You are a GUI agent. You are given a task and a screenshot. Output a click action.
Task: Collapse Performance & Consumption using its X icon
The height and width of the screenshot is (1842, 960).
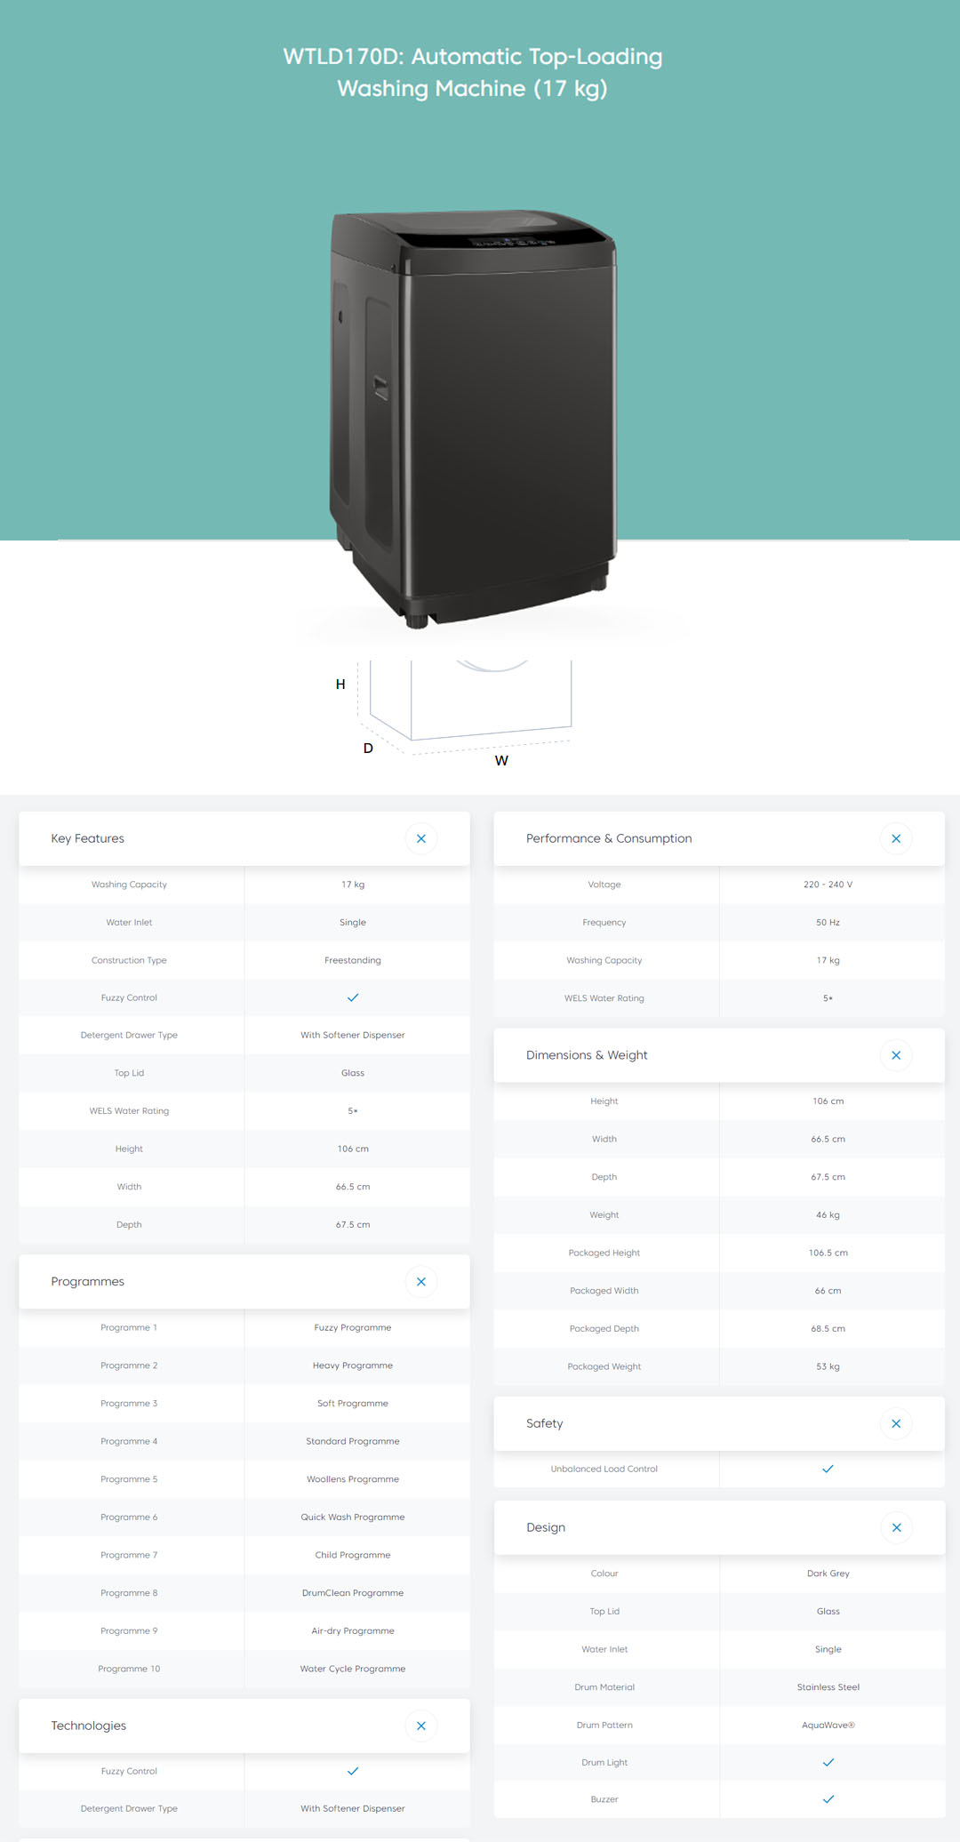895,838
